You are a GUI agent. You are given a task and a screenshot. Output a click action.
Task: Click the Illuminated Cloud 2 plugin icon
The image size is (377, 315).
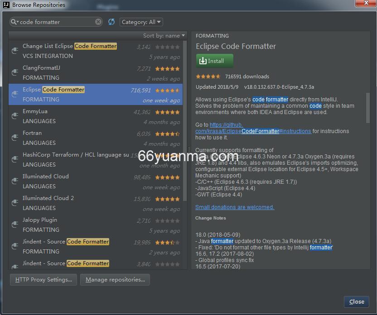coord(14,203)
